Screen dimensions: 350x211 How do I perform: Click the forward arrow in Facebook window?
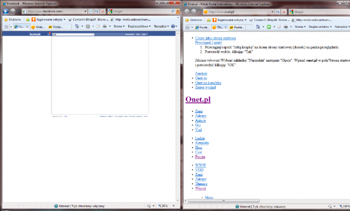[13, 11]
